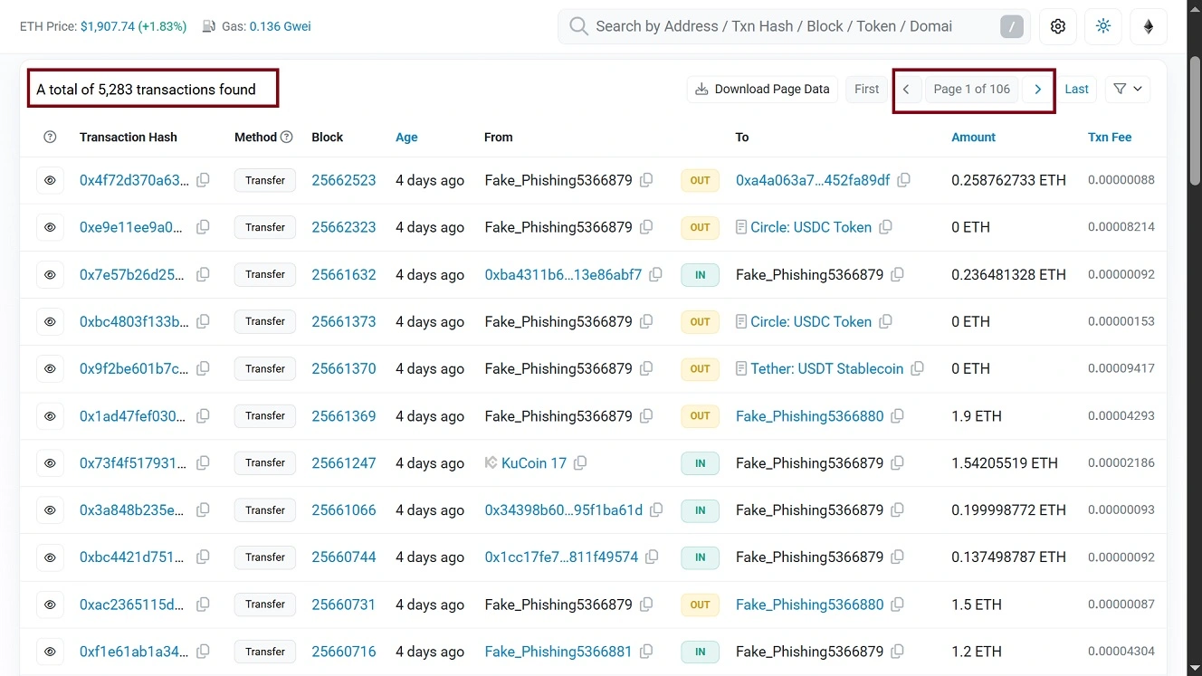Viewport: 1202px width, 676px height.
Task: Copy transaction hash 0xf1e61ab1a34
Action: tap(203, 651)
